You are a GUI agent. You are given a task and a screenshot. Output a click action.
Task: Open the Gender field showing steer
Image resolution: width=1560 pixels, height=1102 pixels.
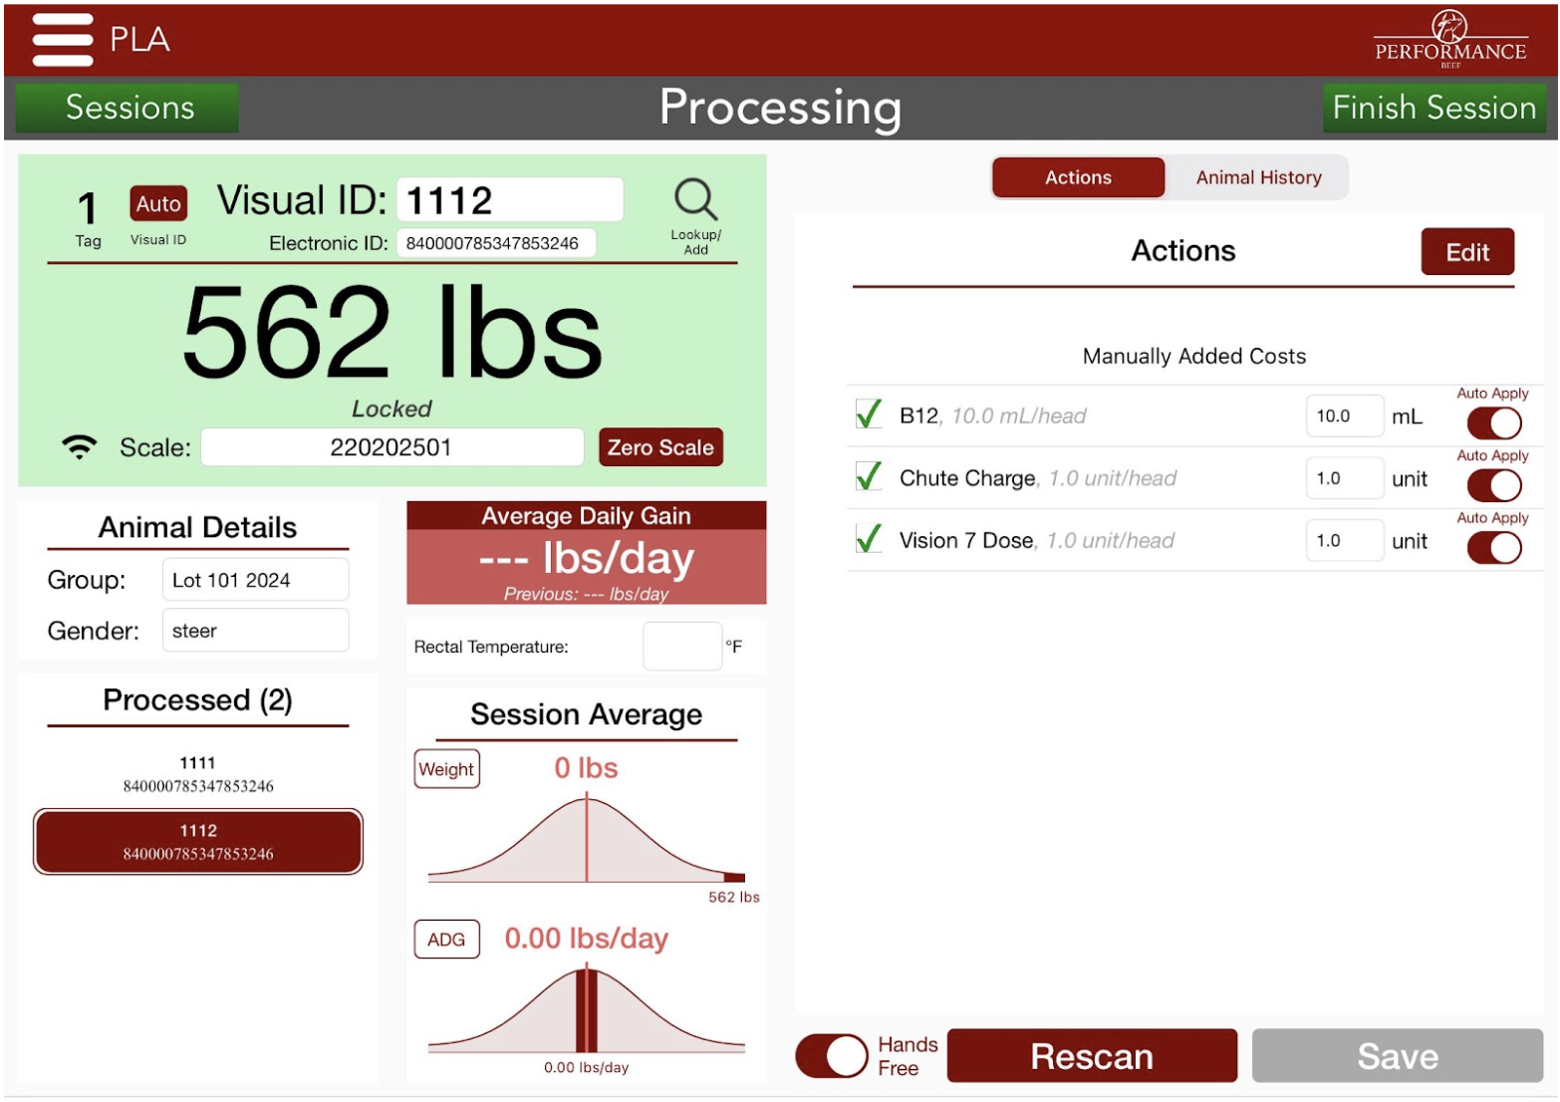click(x=255, y=631)
